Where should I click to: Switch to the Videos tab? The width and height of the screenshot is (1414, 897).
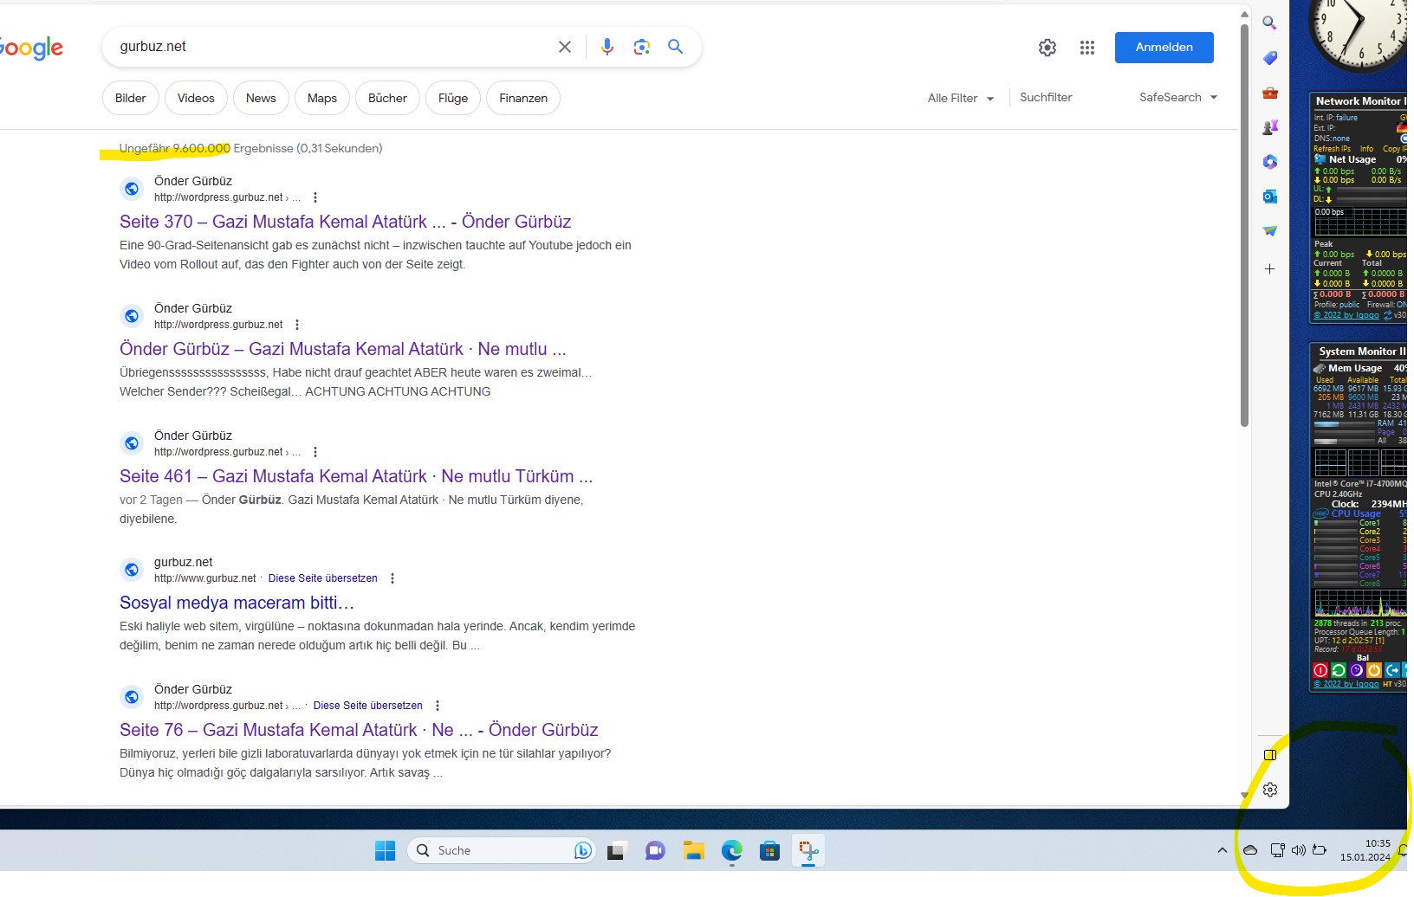click(x=196, y=98)
